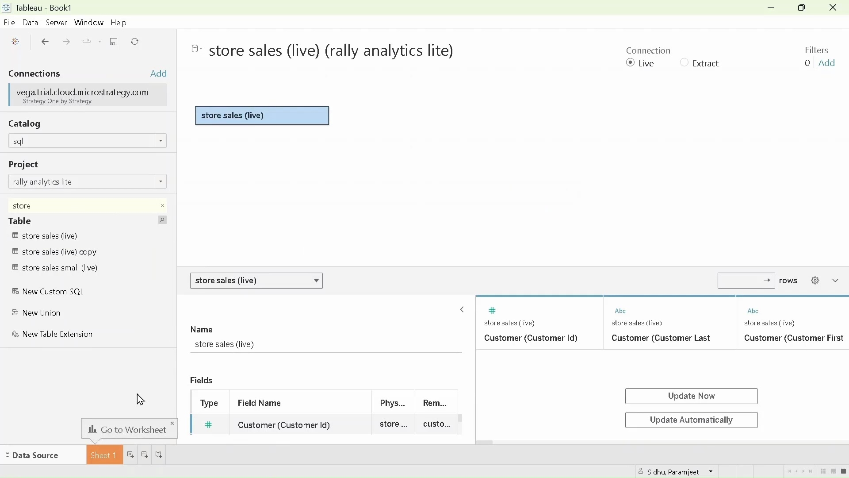
Task: Open data grid settings gear icon
Action: (x=815, y=281)
